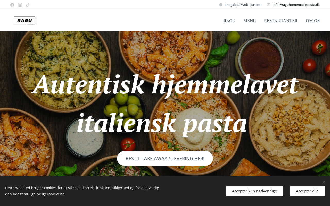Click the envelope mail icon
This screenshot has width=330, height=206.
tap(269, 5)
